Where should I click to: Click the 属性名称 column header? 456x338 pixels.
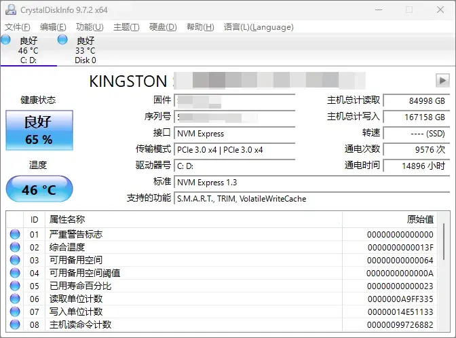point(193,219)
